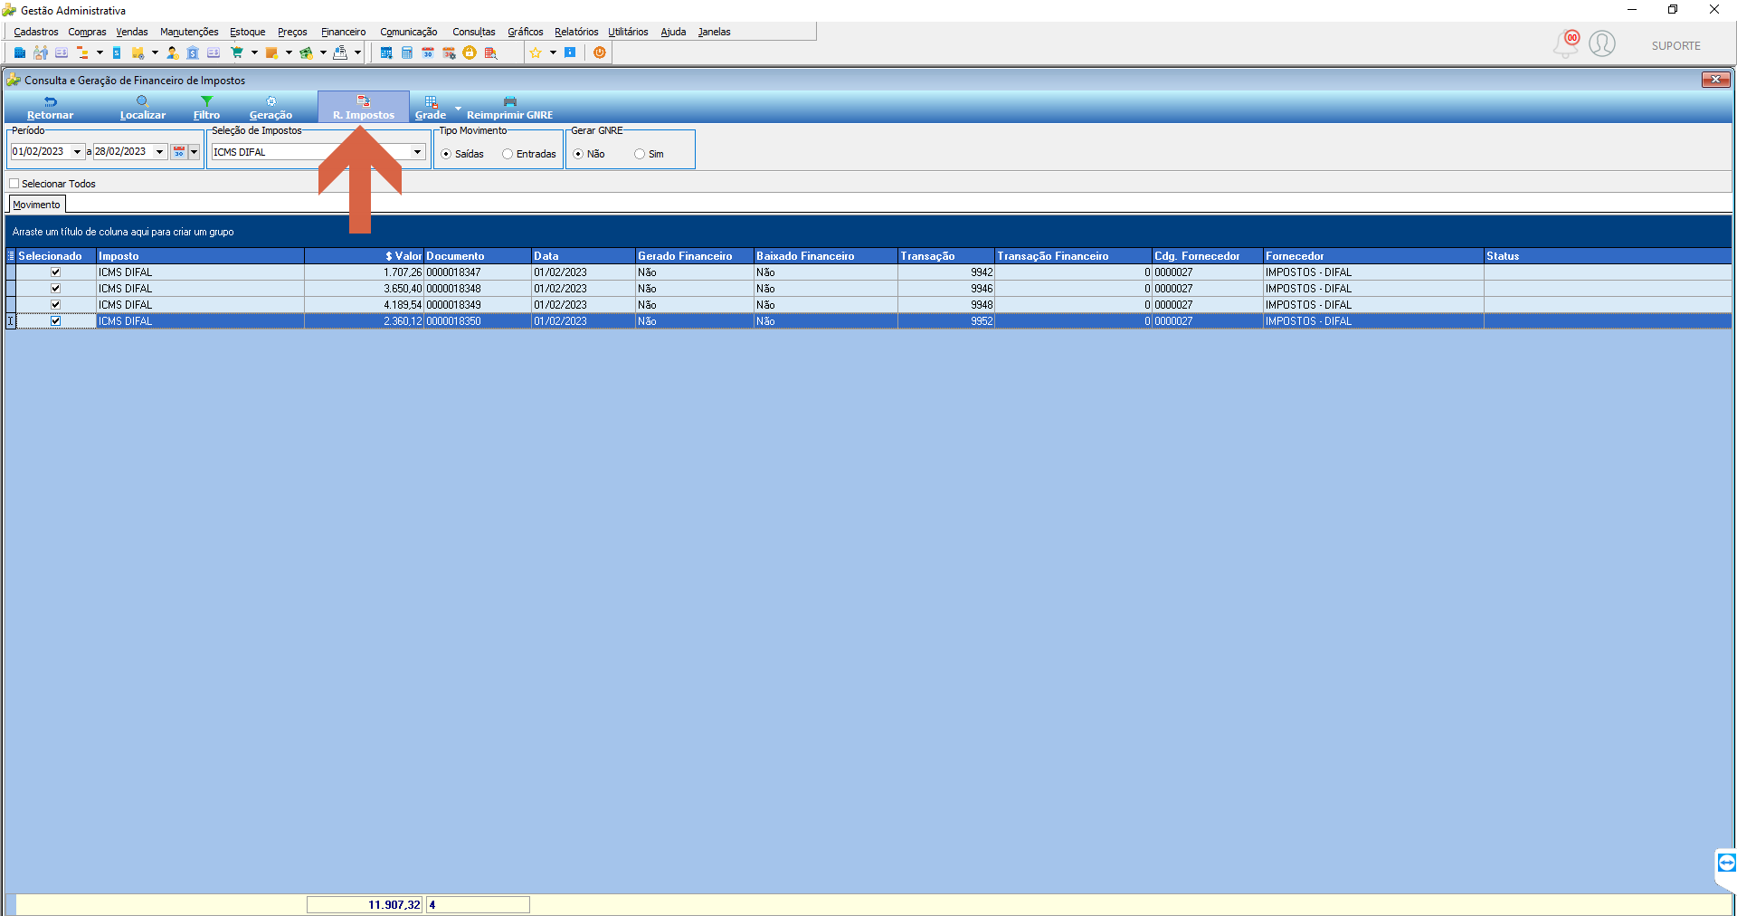Image resolution: width=1737 pixels, height=916 pixels.
Task: Open the dropdown arrow next to Grade
Action: click(x=458, y=109)
